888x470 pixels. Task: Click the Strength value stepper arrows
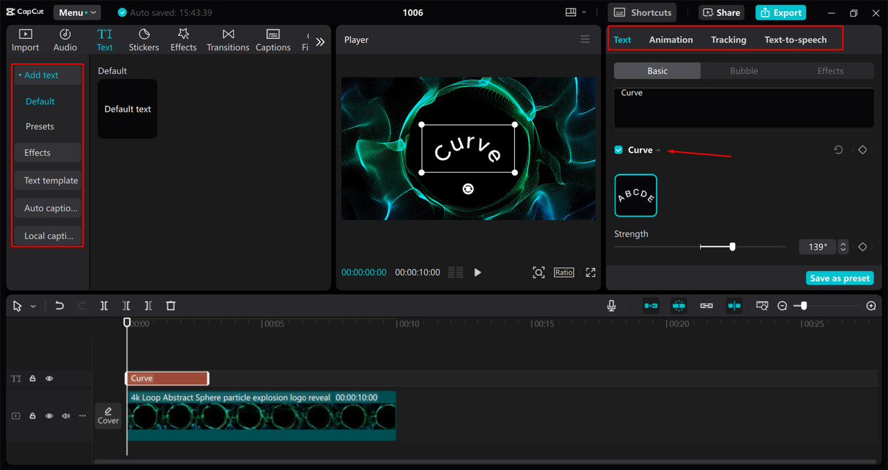click(x=844, y=247)
